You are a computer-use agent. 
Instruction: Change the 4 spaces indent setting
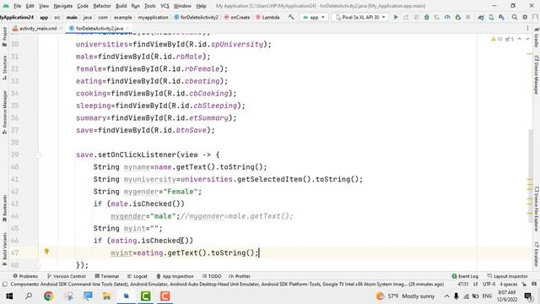coord(509,285)
